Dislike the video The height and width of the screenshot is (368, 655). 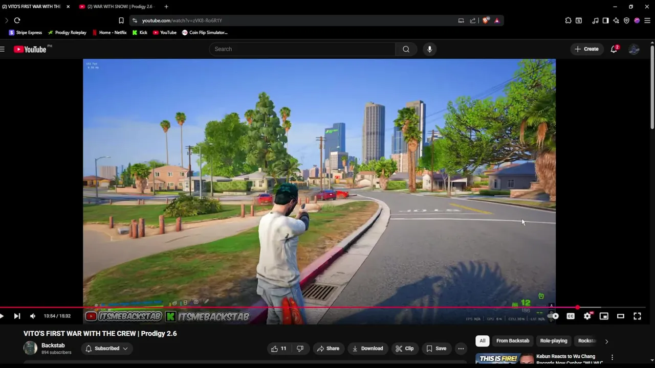click(300, 349)
